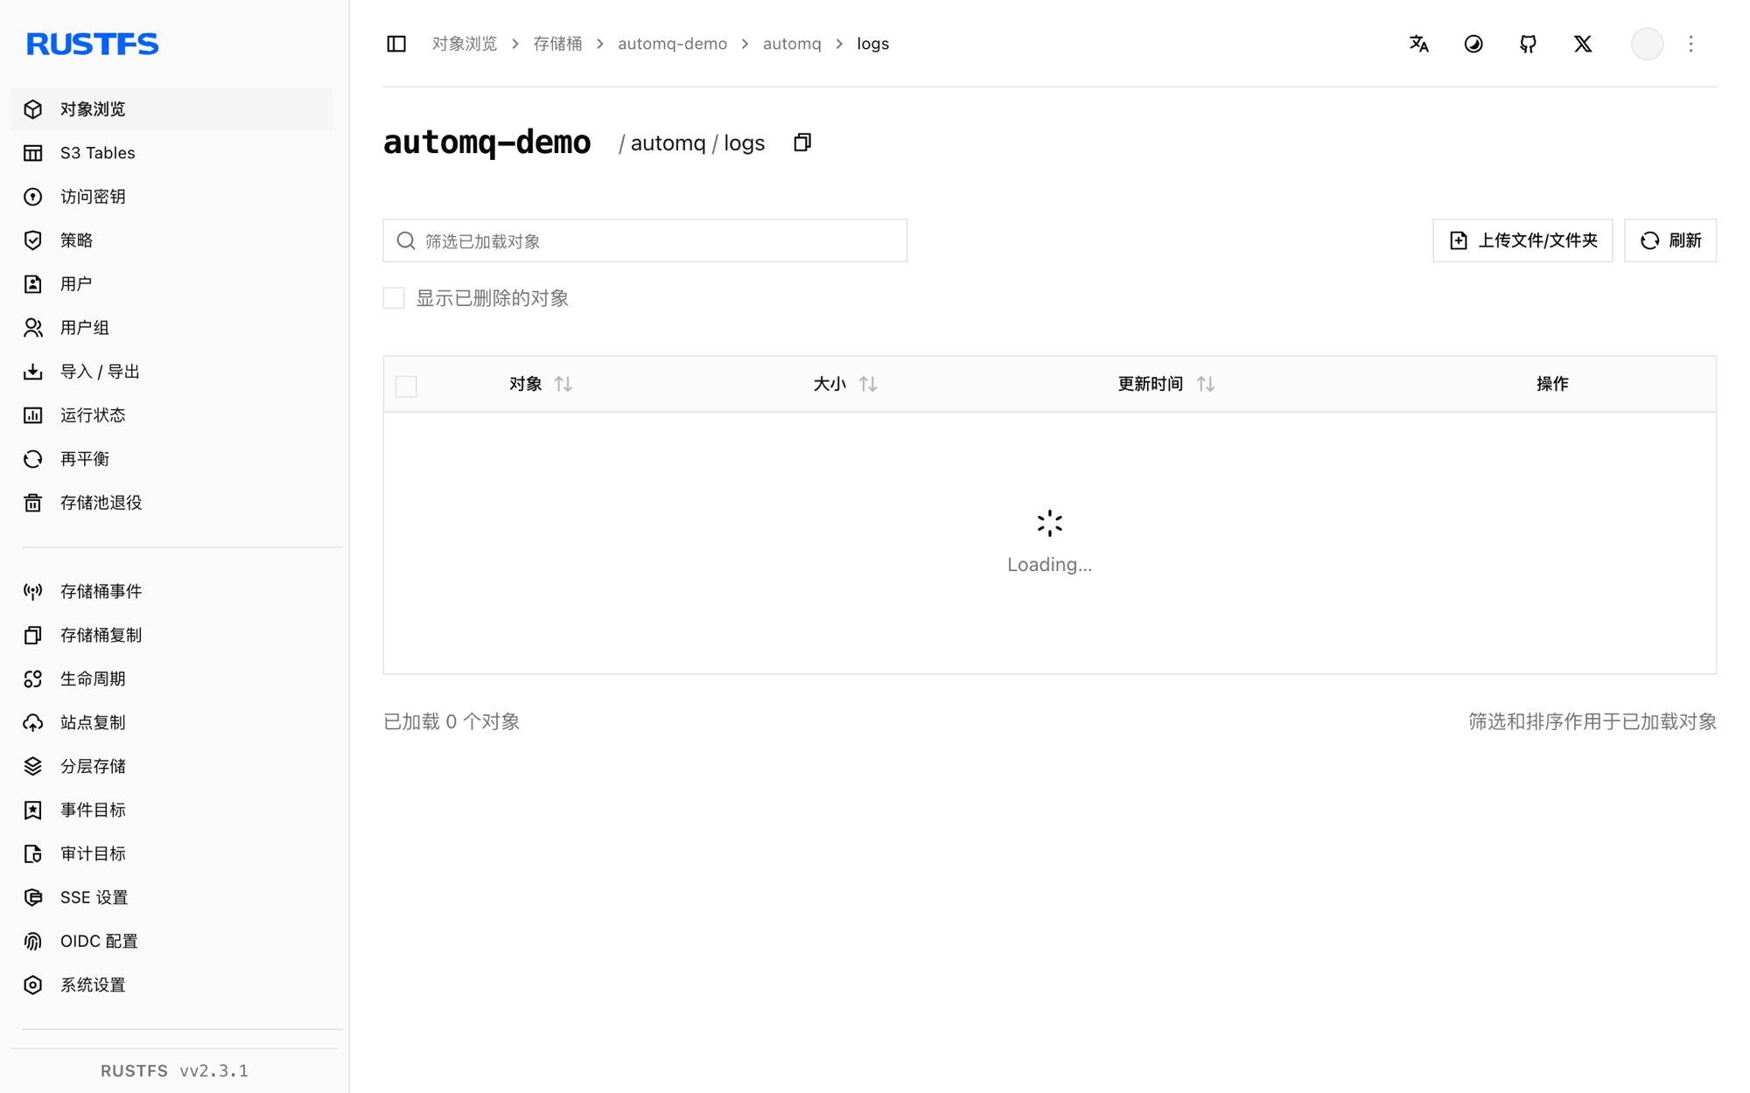The height and width of the screenshot is (1093, 1750).
Task: Click the 站点复制 cloud upload icon
Action: [33, 723]
